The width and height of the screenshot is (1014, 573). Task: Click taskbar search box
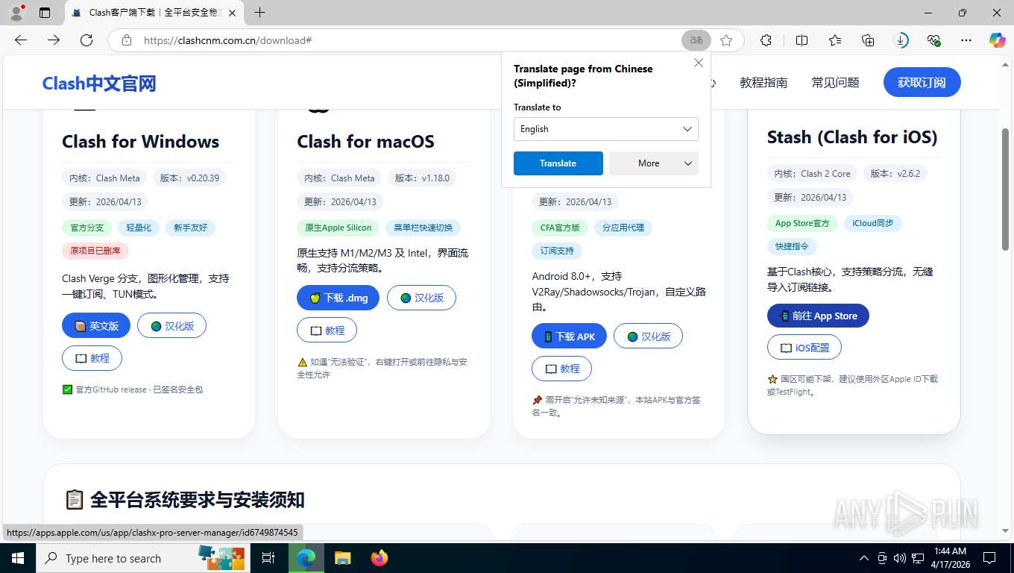pos(143,558)
